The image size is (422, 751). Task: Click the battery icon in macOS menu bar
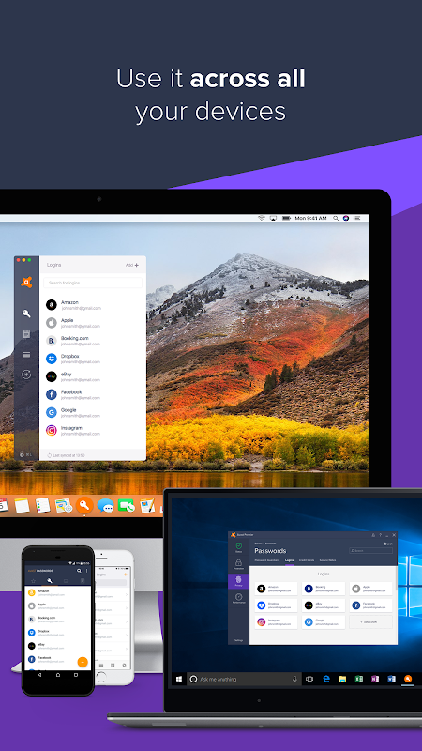click(286, 218)
